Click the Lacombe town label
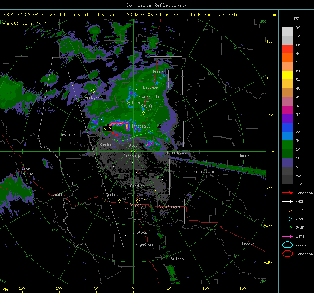314x293 pixels. tap(150, 87)
